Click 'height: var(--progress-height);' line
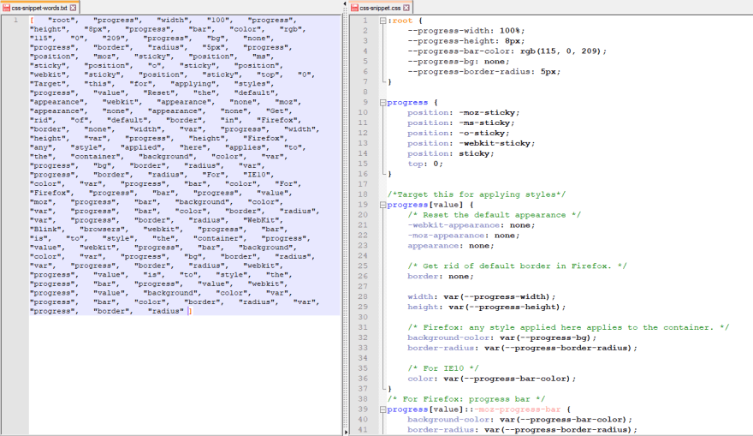 click(487, 308)
